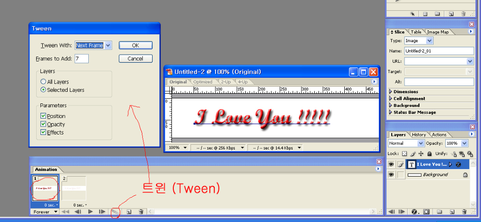Lock image pixels with brush icon
This screenshot has height=222, width=481.
[413, 154]
